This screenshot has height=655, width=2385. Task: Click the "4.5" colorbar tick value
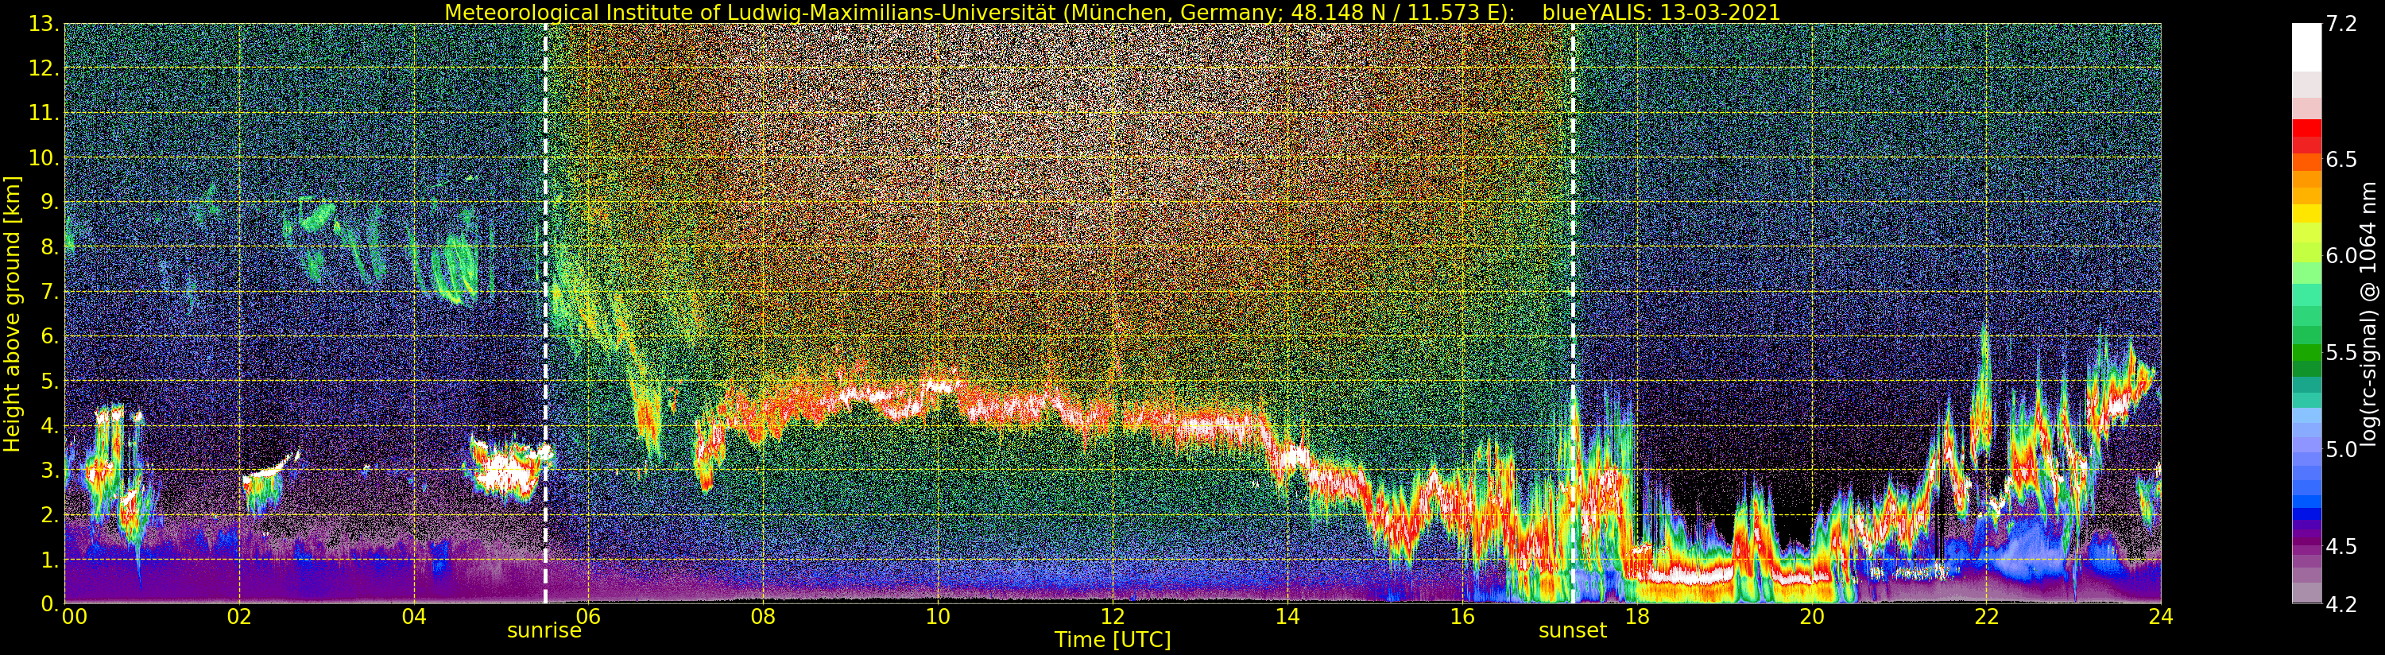coord(2341,545)
